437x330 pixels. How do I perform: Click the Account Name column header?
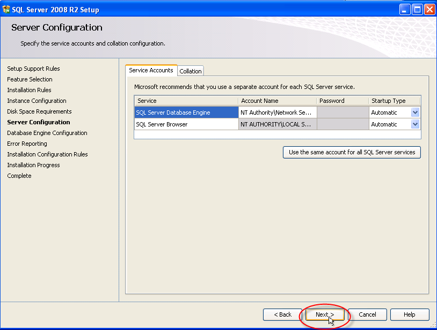278,101
